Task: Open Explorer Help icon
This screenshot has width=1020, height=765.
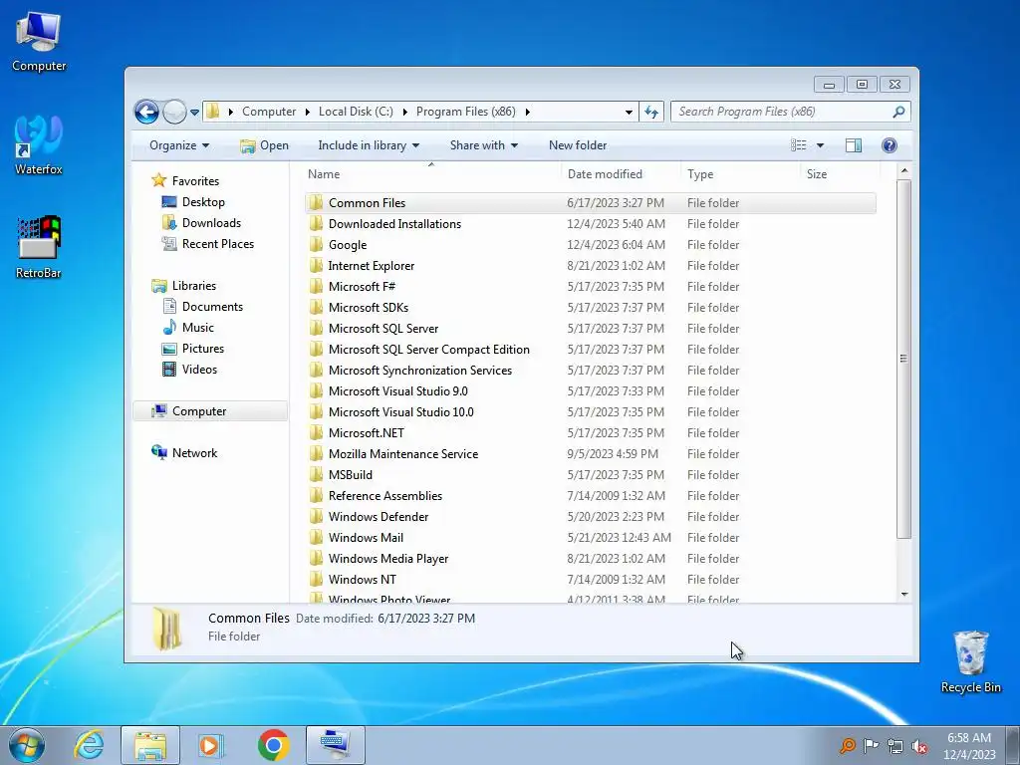Action: click(x=889, y=145)
